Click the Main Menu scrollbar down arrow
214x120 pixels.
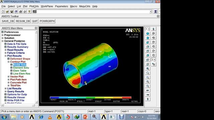[36, 102]
